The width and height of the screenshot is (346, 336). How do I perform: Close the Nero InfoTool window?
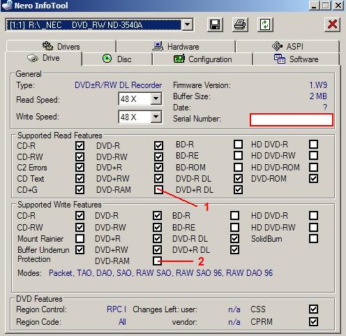pyautogui.click(x=338, y=6)
